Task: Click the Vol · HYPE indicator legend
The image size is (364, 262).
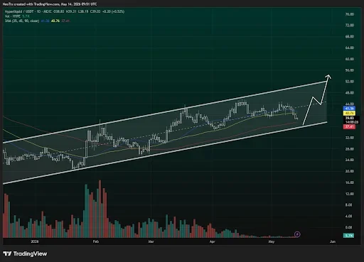Action: pos(13,16)
